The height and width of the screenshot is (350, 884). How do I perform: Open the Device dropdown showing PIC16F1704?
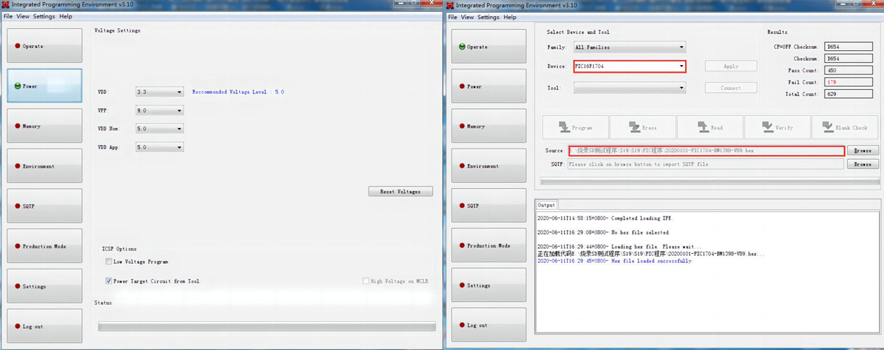(x=629, y=66)
